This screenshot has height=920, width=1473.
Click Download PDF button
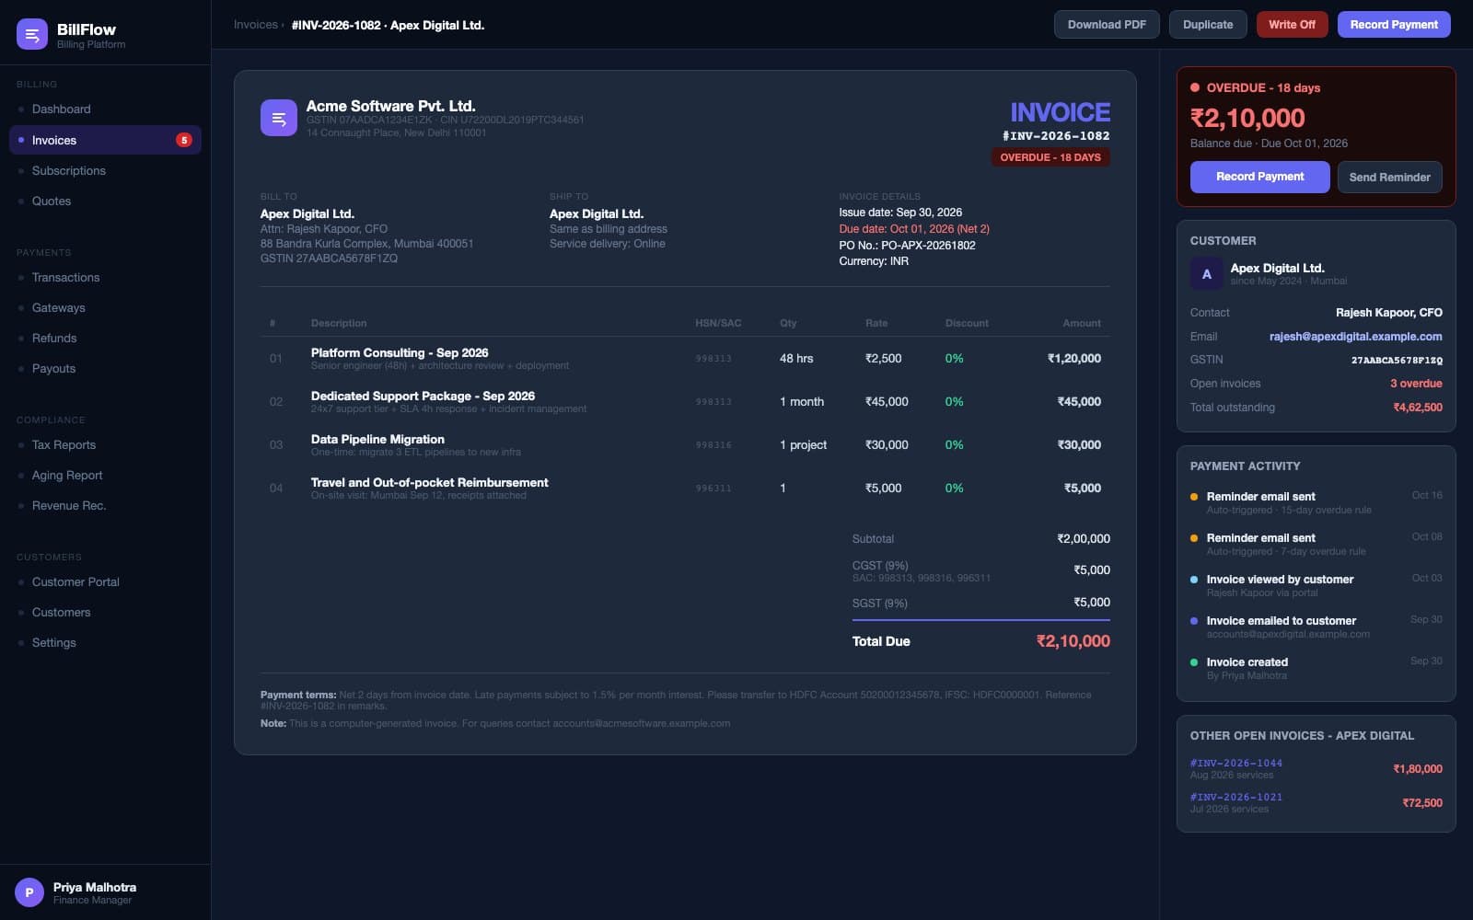[x=1107, y=25]
